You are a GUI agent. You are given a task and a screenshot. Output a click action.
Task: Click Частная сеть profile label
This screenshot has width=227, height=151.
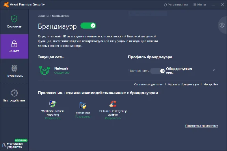(139, 71)
